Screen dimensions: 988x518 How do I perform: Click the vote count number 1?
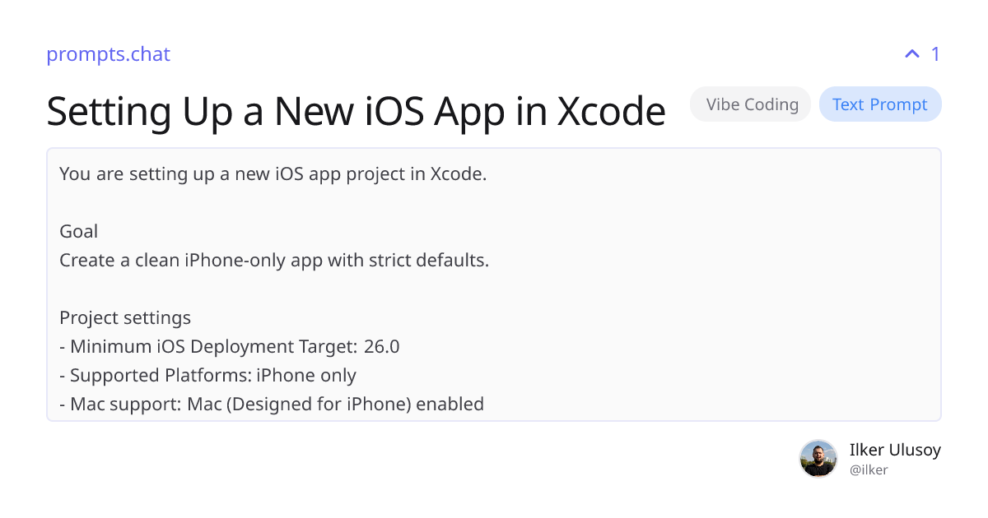point(935,53)
